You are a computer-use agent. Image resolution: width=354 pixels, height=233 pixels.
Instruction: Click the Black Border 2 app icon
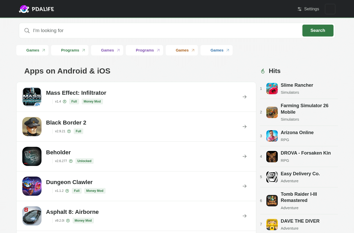32,127
